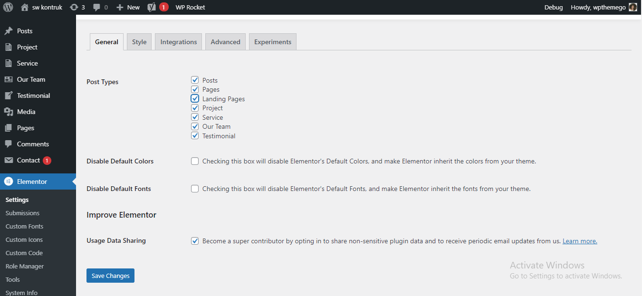The height and width of the screenshot is (296, 642).
Task: Toggle the Posts post type checkbox
Action: click(x=195, y=80)
